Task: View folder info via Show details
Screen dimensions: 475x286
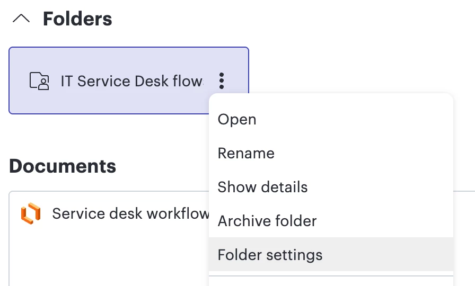Action: (262, 187)
